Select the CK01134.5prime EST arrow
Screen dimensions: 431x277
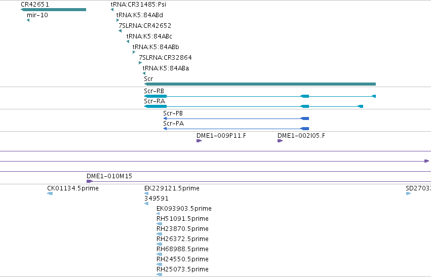[50, 193]
